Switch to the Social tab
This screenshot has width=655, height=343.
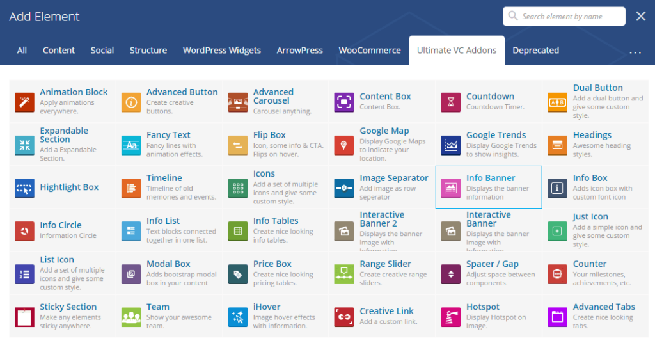coord(102,51)
